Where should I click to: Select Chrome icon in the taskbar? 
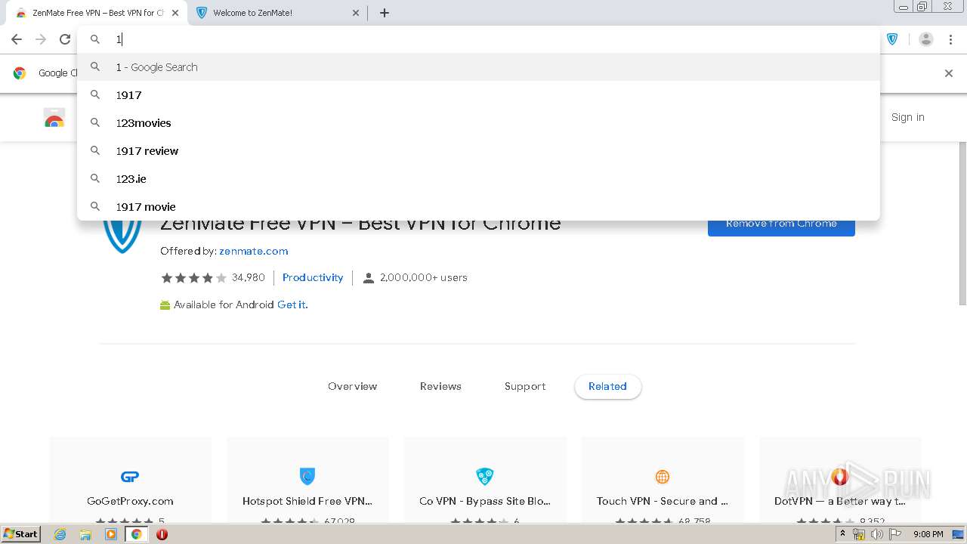137,534
